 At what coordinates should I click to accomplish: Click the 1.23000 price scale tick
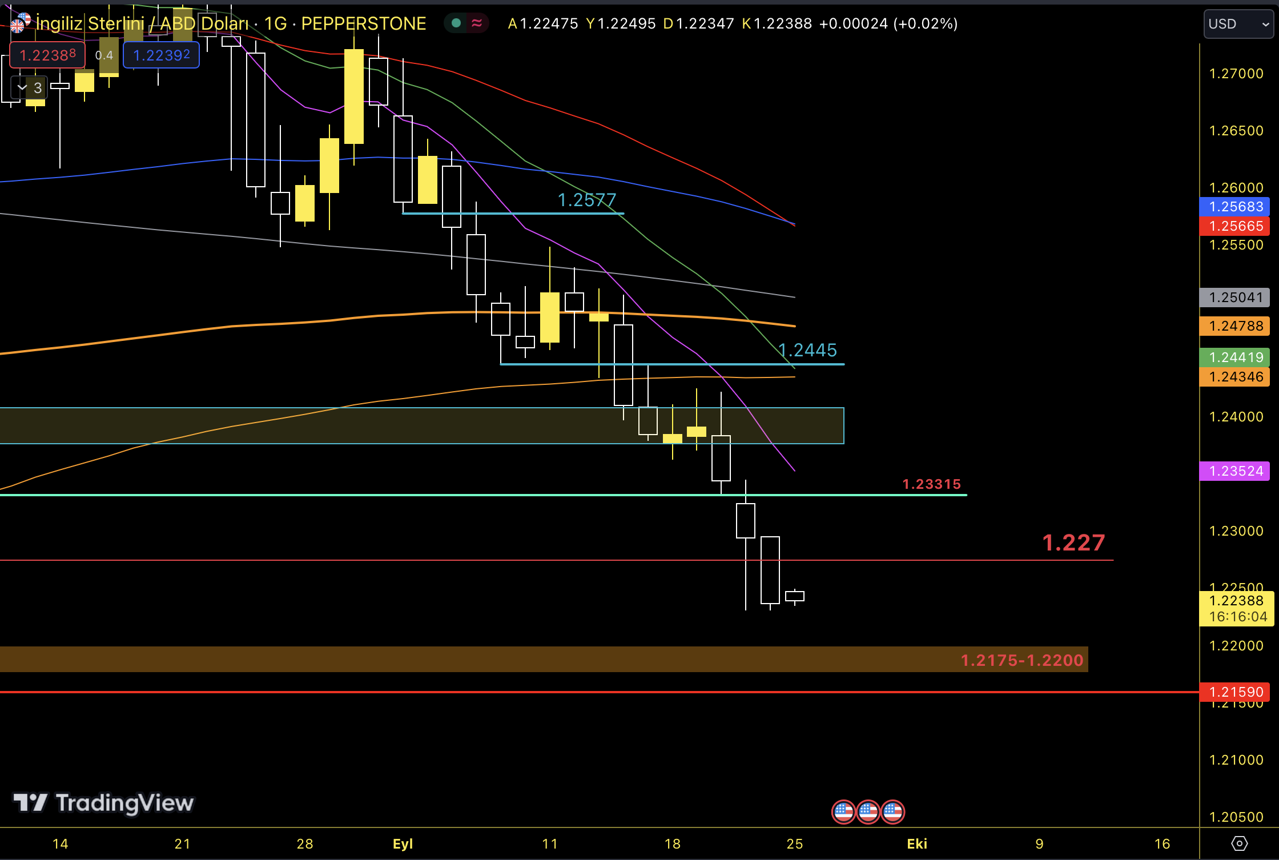[x=1236, y=531]
